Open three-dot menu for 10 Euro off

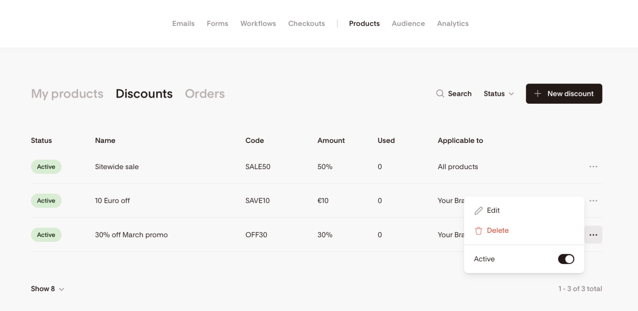(x=593, y=201)
